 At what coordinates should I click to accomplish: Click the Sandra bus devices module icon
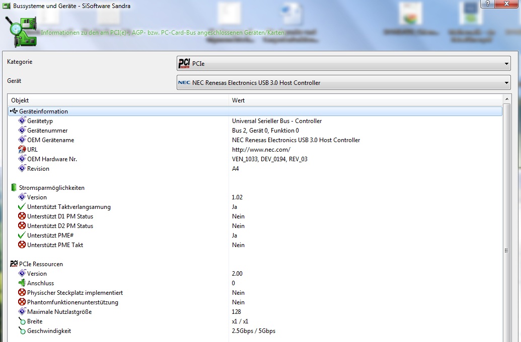pyautogui.click(x=21, y=32)
